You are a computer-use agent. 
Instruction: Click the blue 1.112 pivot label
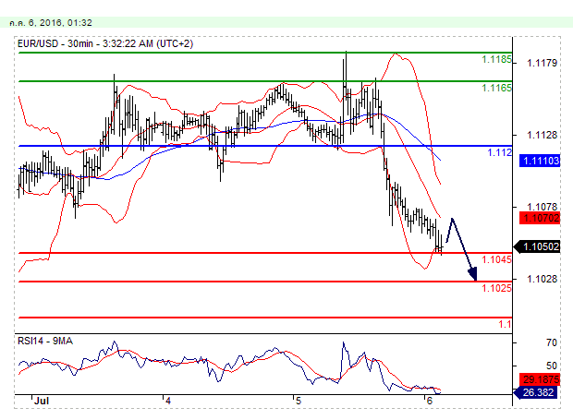(x=500, y=152)
